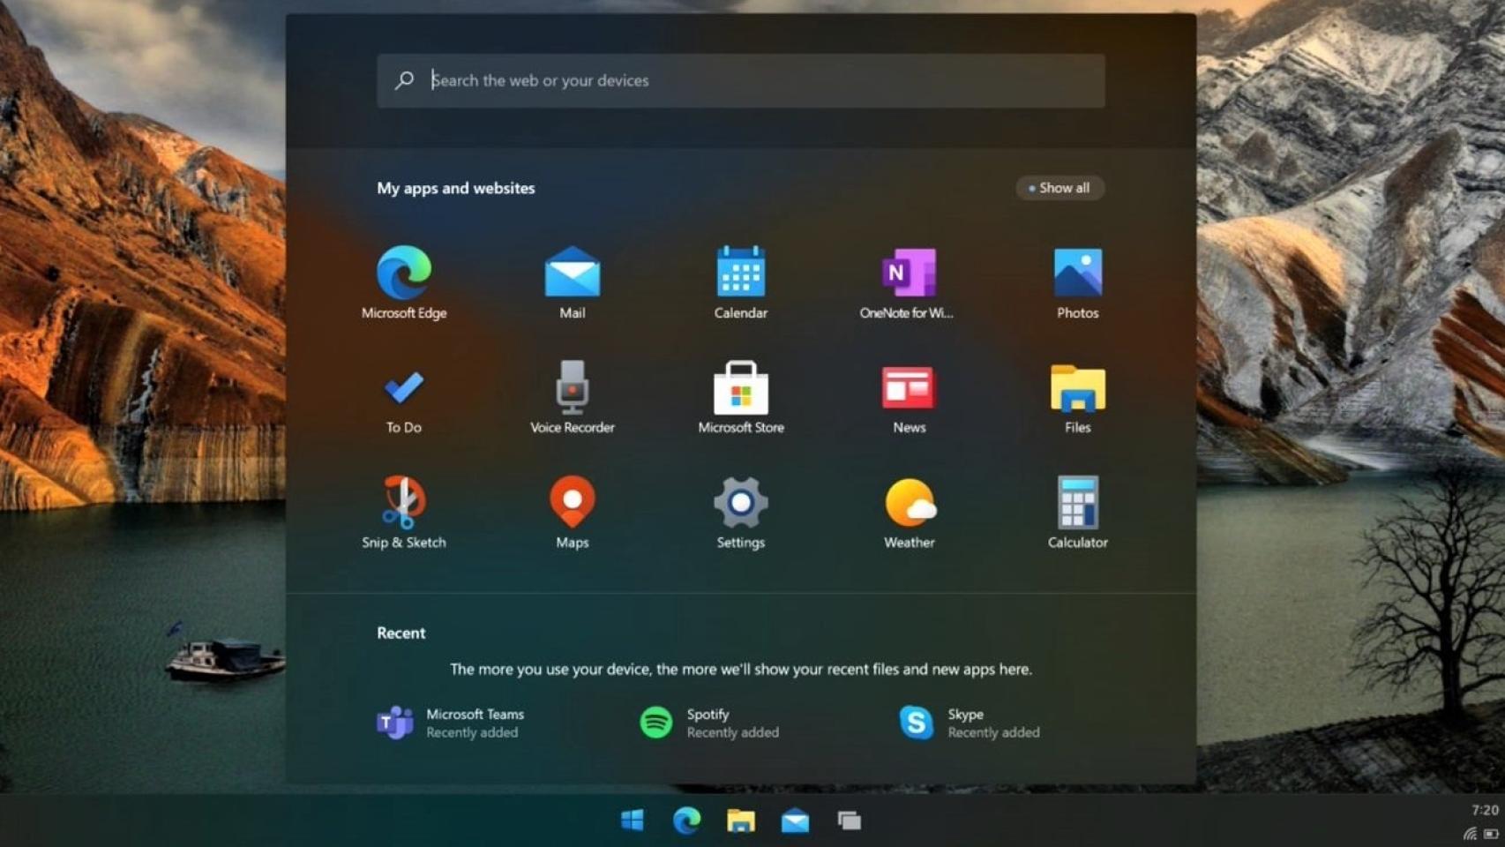Launch the Photos app
This screenshot has height=847, width=1505.
[1078, 282]
